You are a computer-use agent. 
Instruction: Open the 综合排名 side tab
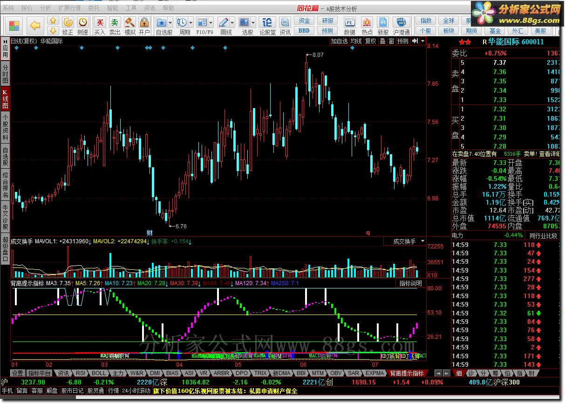click(5, 185)
